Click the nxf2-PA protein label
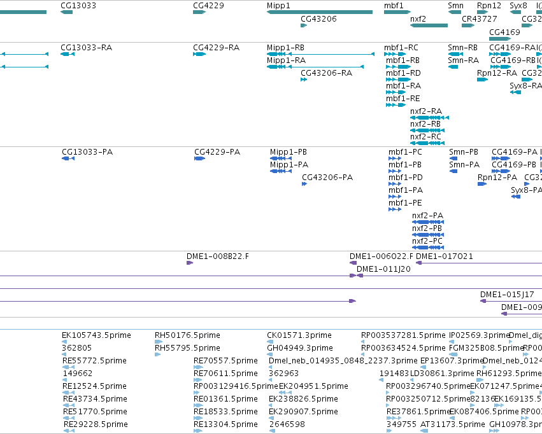This screenshot has height=434, width=542. point(427,216)
